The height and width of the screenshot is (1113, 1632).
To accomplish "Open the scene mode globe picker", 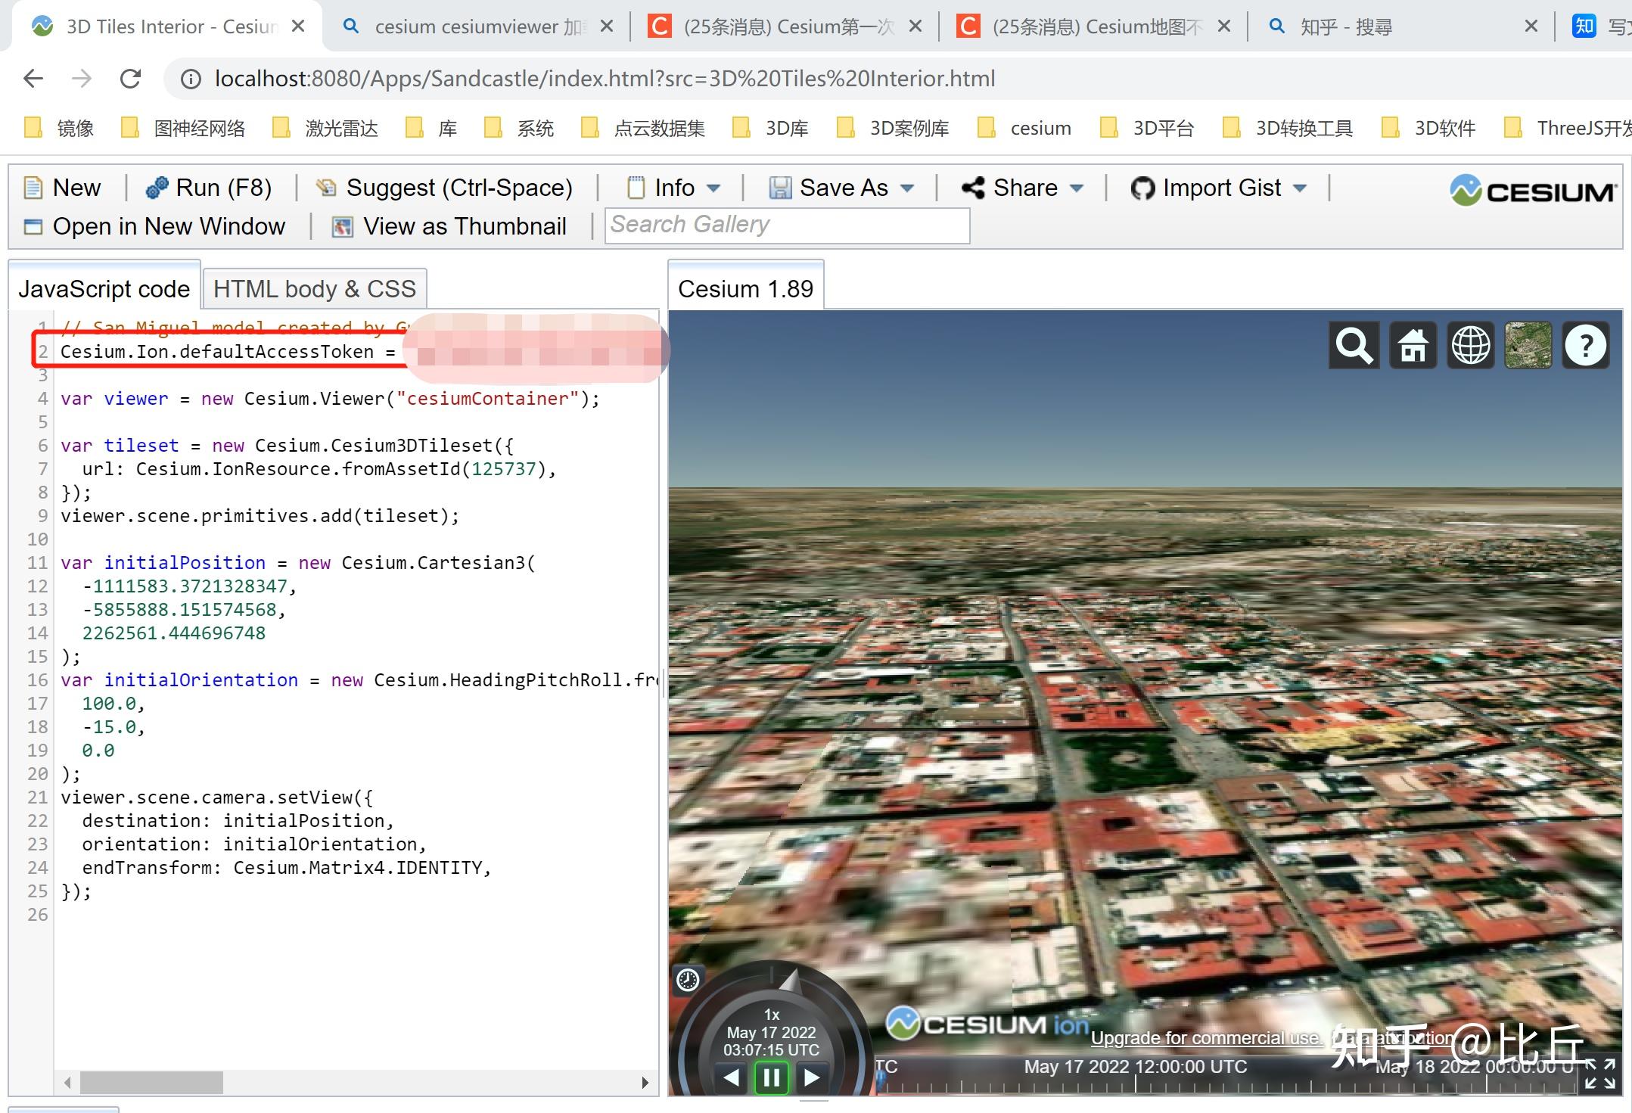I will [x=1470, y=346].
